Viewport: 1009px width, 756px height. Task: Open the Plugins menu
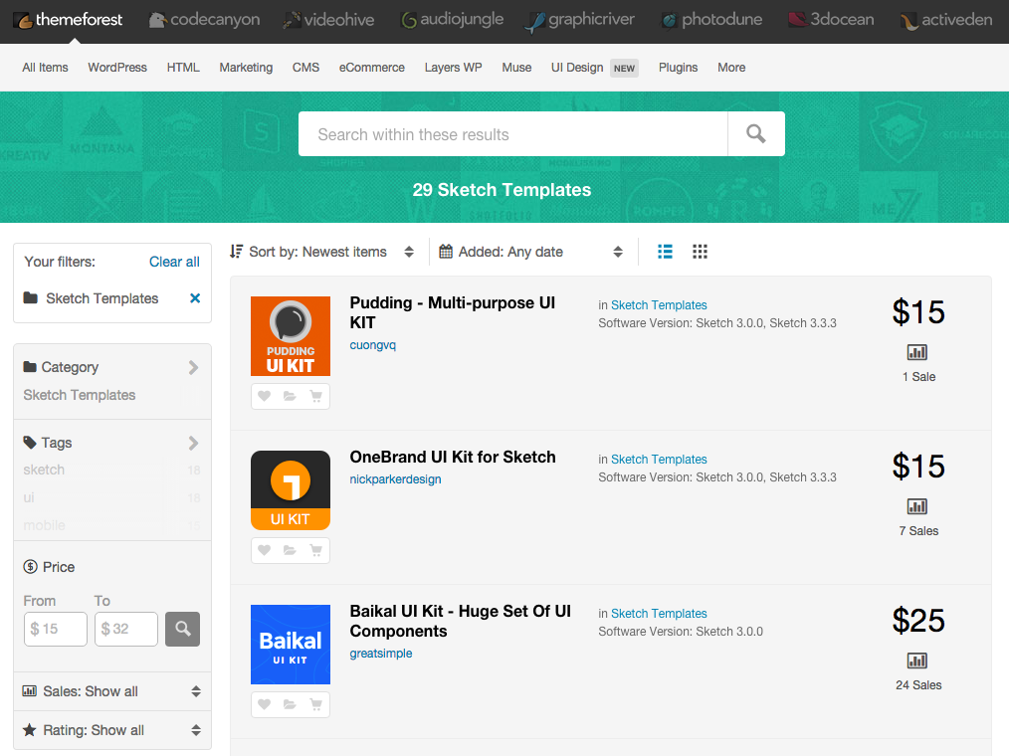679,68
